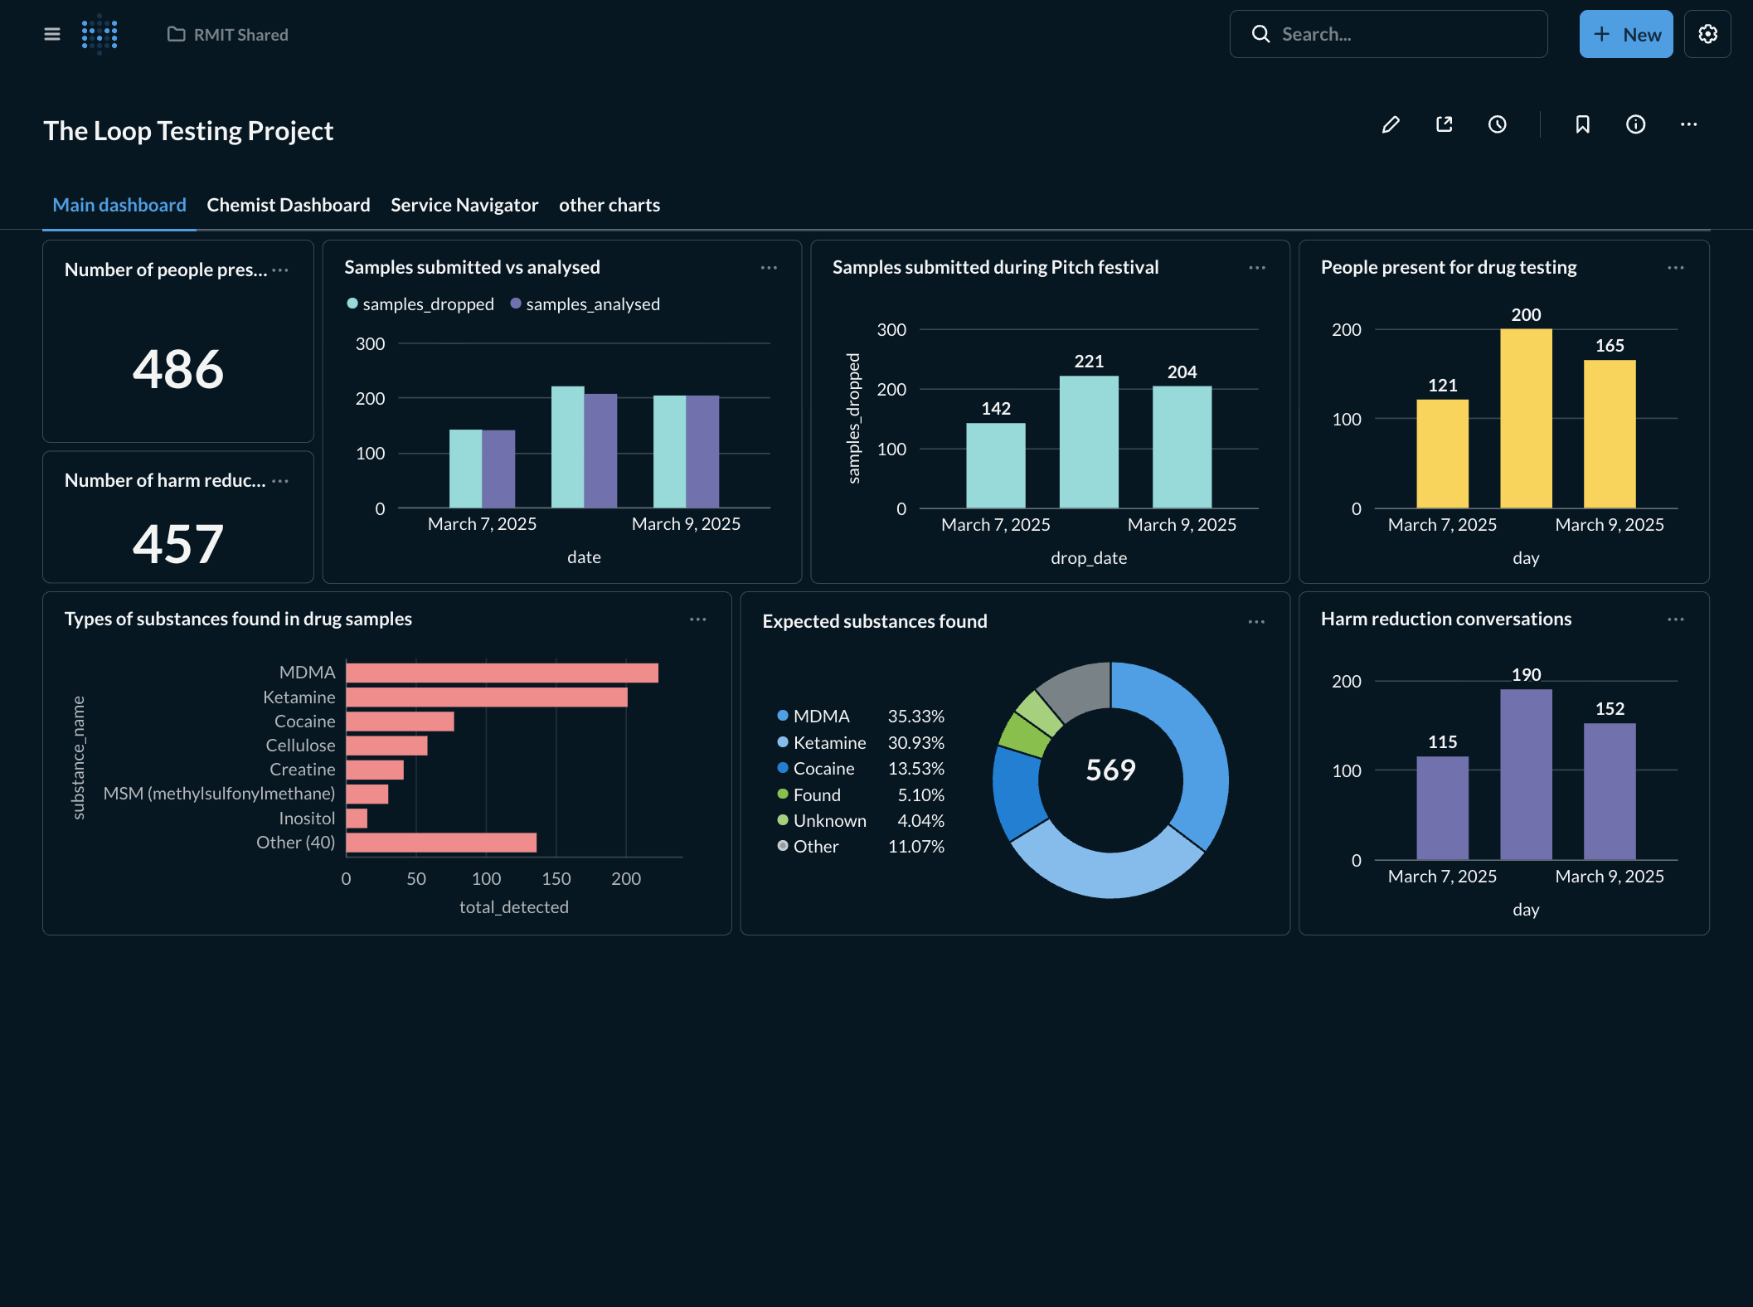
Task: Click the pencil edit dashboard icon
Action: [x=1391, y=124]
